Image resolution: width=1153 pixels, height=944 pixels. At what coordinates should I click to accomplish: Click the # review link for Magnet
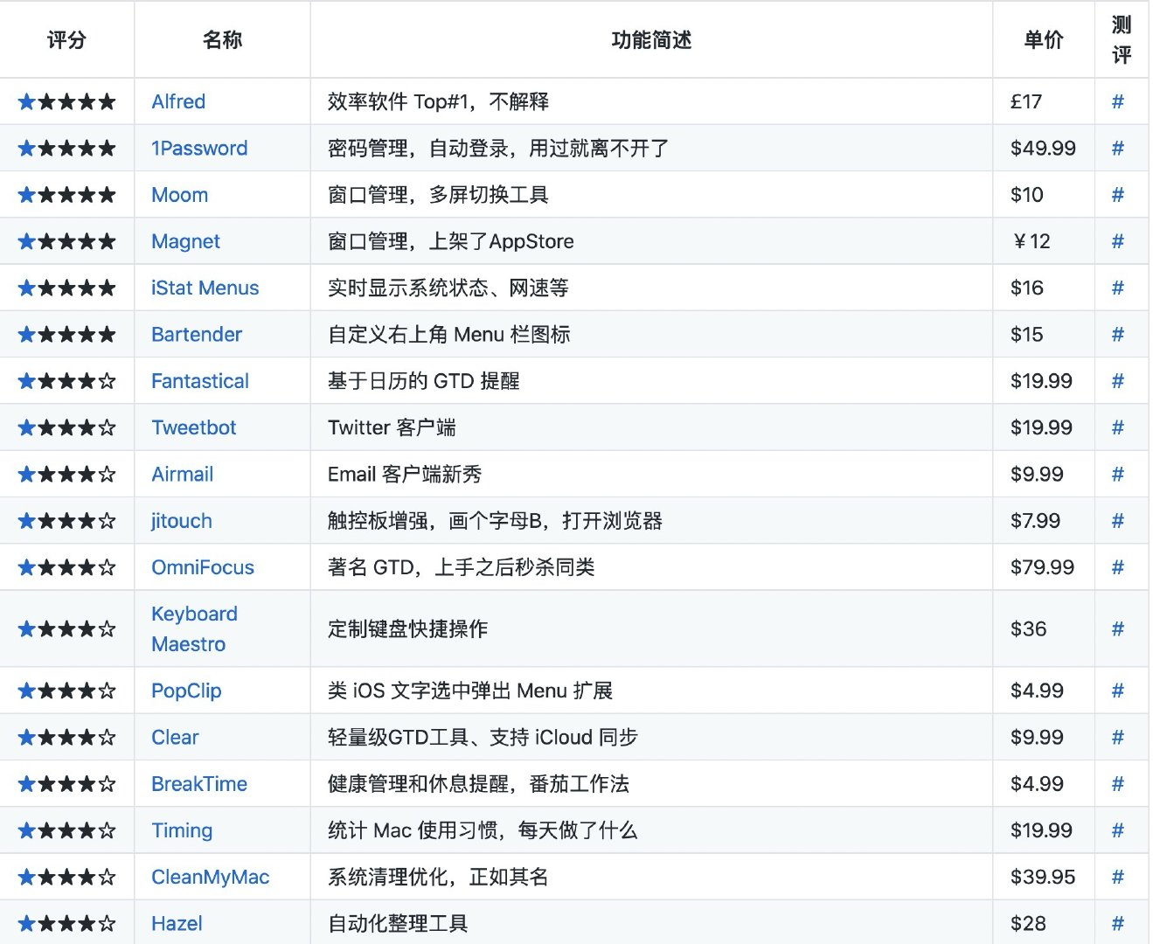(x=1118, y=241)
